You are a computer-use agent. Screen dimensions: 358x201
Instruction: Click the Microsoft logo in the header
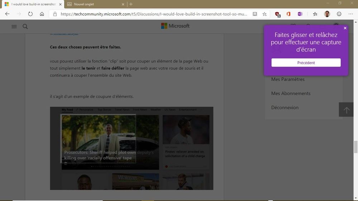coord(175,26)
